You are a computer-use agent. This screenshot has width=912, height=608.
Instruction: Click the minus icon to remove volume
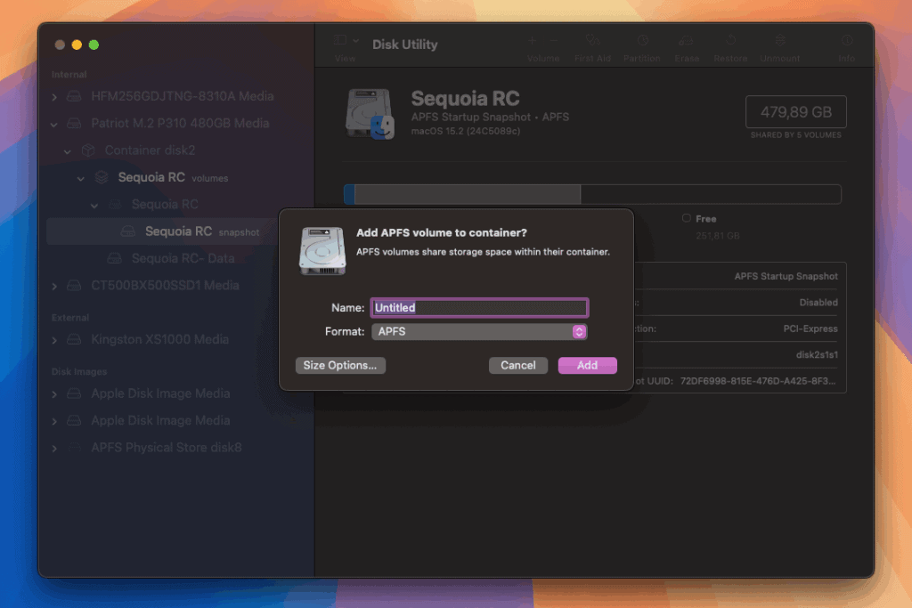(554, 41)
